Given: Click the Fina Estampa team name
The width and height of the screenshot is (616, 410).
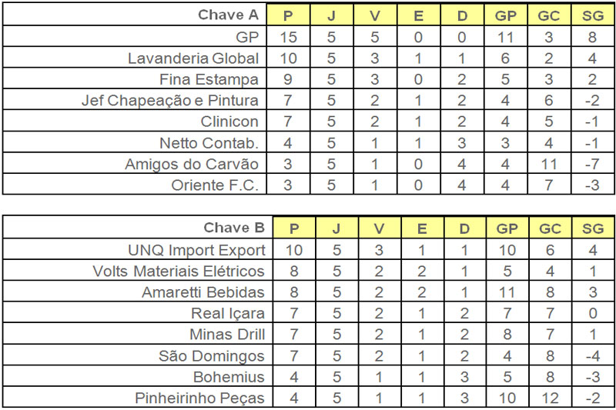Looking at the screenshot, I should (x=213, y=79).
